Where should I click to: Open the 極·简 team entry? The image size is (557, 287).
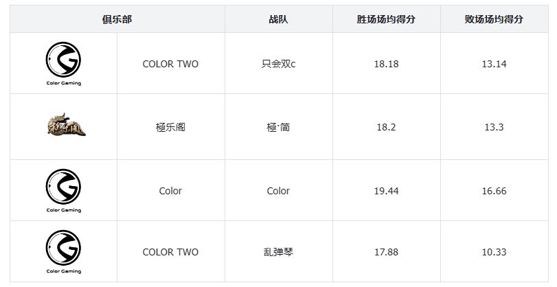(x=278, y=127)
